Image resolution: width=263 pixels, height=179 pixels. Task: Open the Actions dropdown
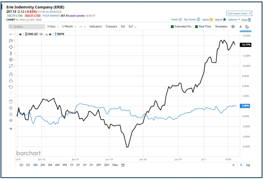234,19
